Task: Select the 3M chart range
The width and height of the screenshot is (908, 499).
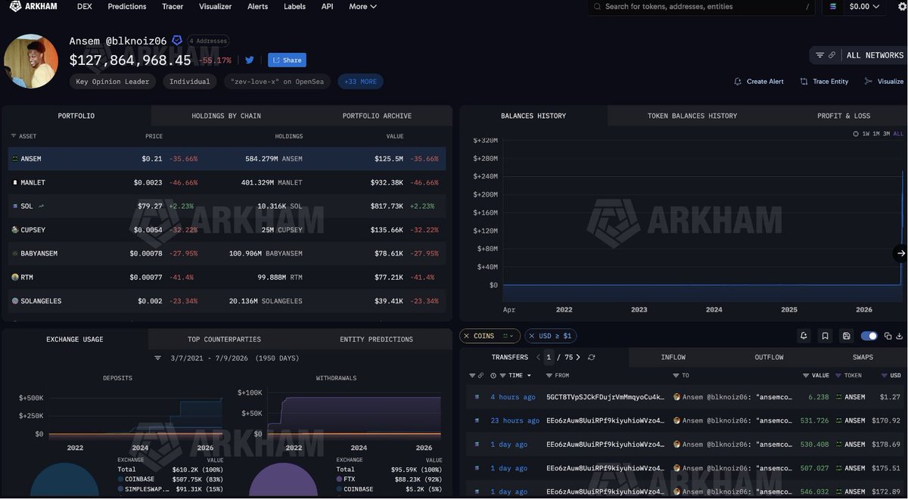Action: tap(886, 134)
